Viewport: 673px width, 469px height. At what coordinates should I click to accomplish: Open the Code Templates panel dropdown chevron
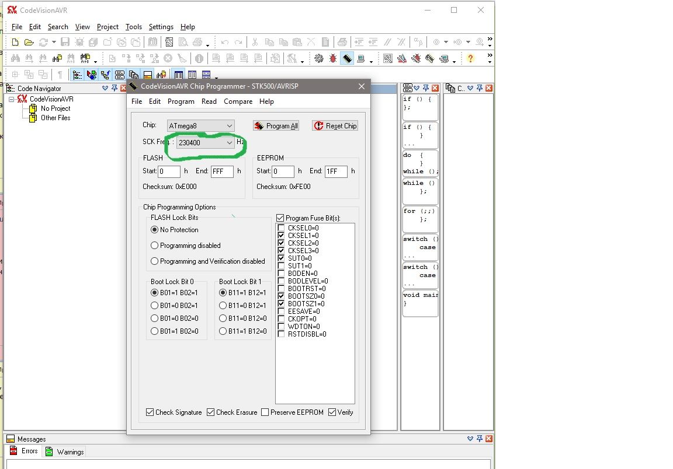coord(417,88)
